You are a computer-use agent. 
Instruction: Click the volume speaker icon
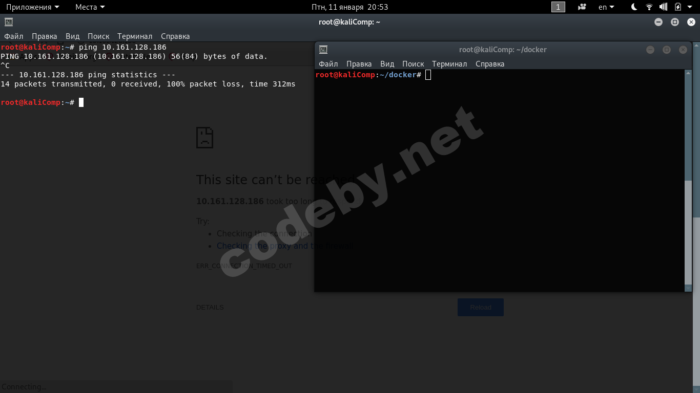click(x=663, y=7)
